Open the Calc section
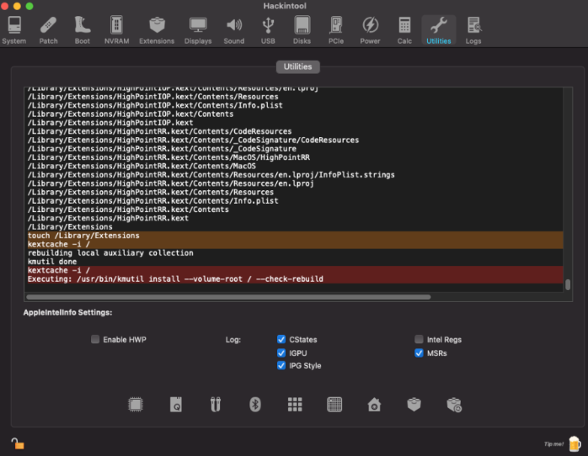Image resolution: width=588 pixels, height=456 pixels. (404, 30)
